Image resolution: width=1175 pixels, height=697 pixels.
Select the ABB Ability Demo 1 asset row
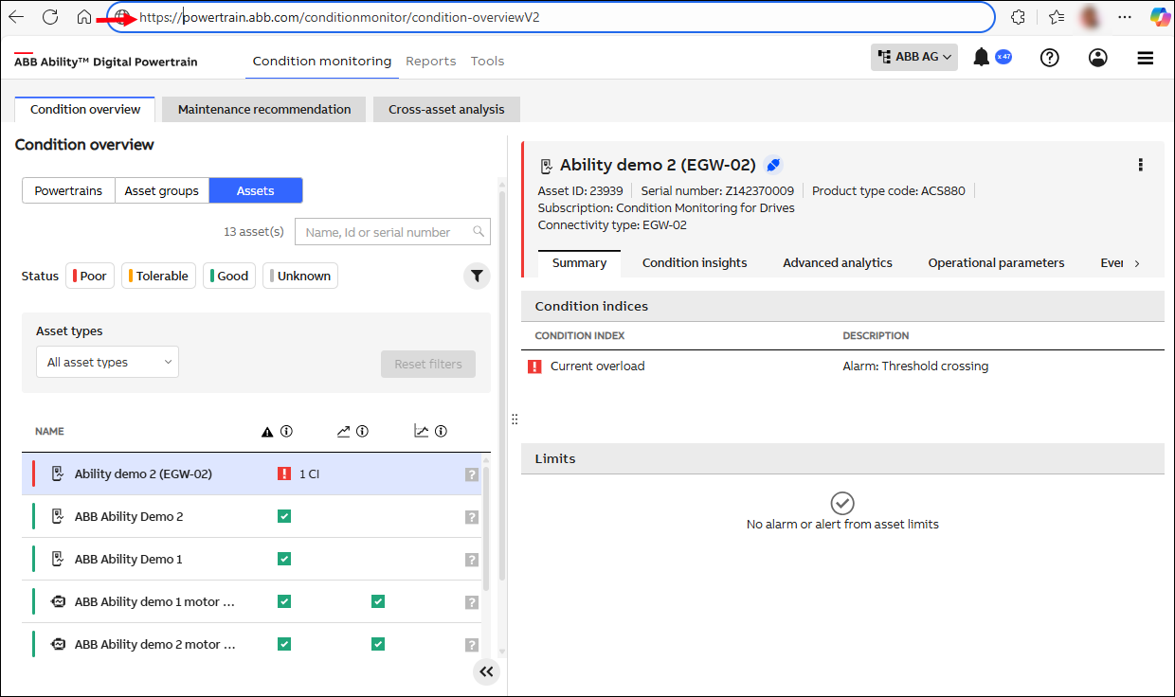[129, 559]
